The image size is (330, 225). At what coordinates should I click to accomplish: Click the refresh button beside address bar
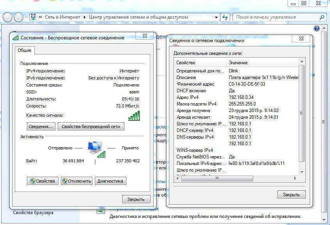(x=225, y=17)
